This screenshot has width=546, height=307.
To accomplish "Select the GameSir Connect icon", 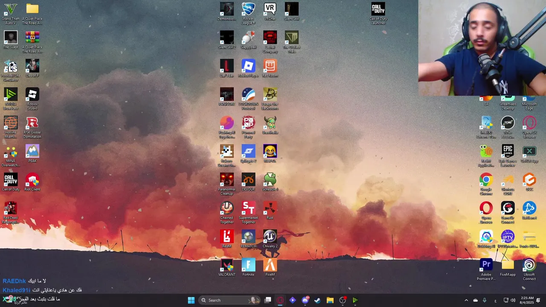I will pyautogui.click(x=508, y=213).
